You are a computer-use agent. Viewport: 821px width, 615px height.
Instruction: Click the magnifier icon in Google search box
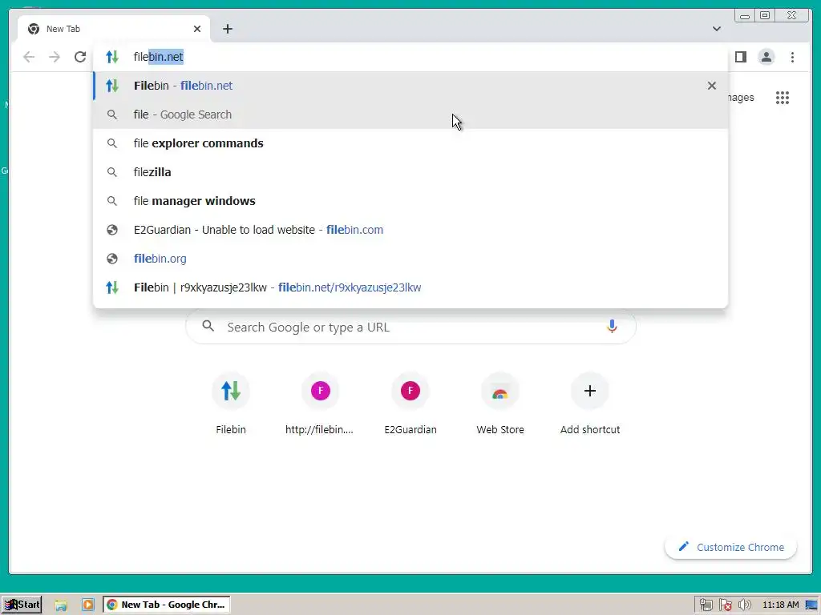point(208,327)
